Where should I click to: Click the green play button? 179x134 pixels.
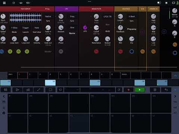point(140,90)
